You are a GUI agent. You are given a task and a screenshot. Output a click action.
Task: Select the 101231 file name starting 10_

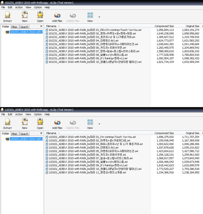pyautogui.click(x=95, y=62)
